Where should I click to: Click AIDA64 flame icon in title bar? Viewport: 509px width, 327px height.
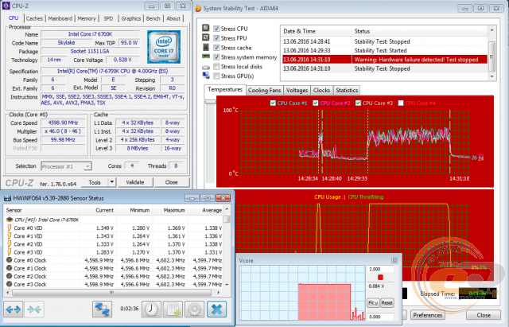click(198, 9)
